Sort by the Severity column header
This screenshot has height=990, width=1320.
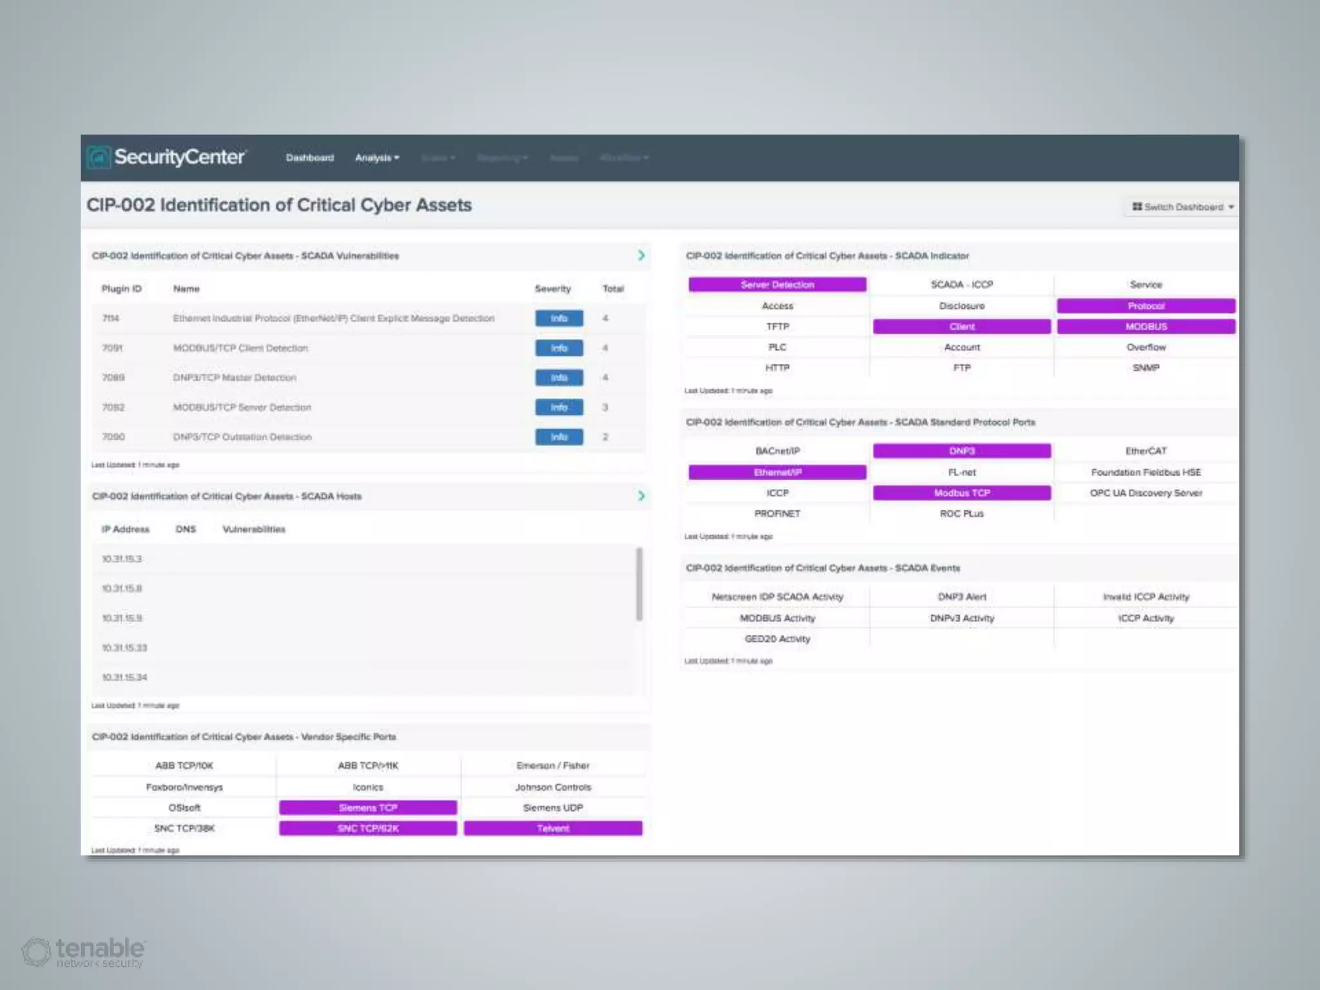552,289
